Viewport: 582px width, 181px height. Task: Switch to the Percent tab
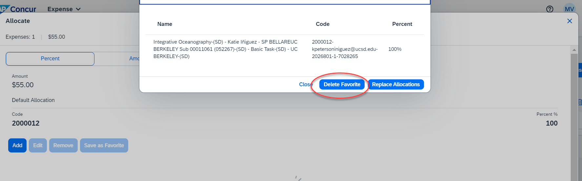click(50, 59)
